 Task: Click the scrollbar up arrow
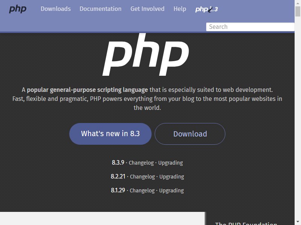tap(298, 3)
